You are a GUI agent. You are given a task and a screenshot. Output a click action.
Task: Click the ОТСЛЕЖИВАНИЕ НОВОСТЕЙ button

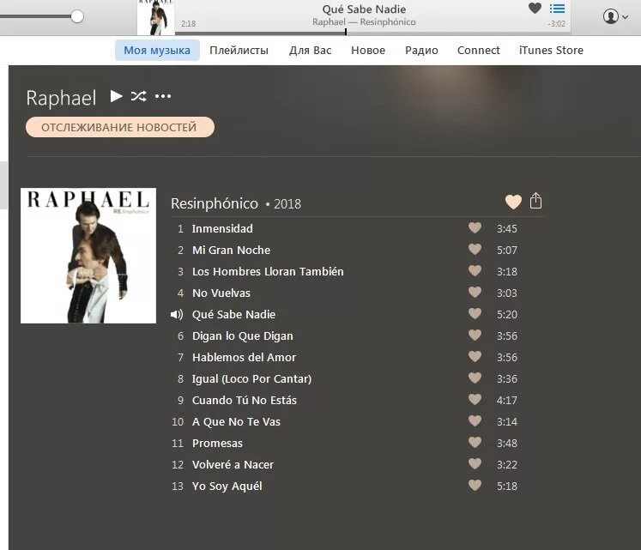[x=120, y=127]
